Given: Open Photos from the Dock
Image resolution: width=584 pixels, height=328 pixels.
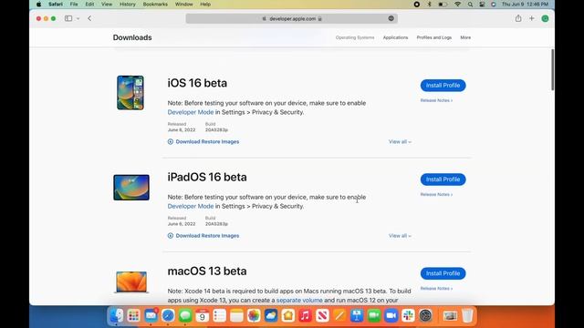Looking at the screenshot, I should click(x=254, y=316).
